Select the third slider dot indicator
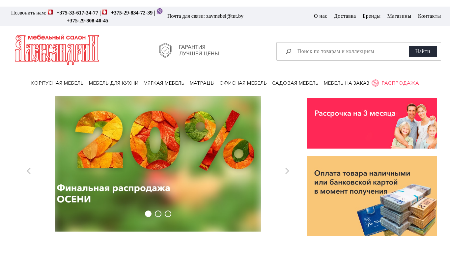The width and height of the screenshot is (450, 253). pos(168,214)
